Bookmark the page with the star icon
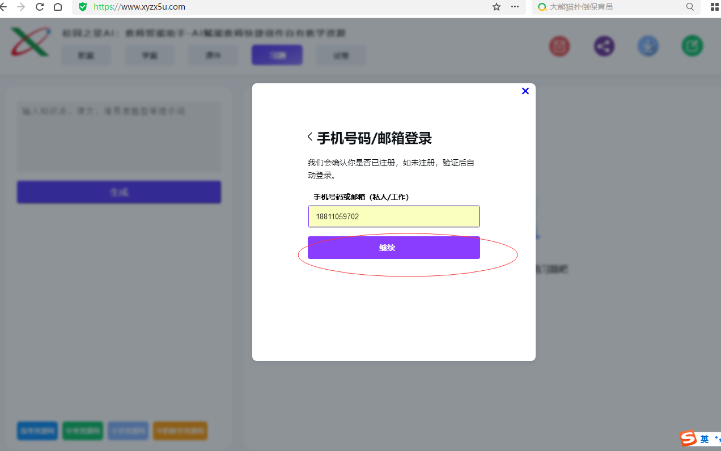 [x=497, y=7]
